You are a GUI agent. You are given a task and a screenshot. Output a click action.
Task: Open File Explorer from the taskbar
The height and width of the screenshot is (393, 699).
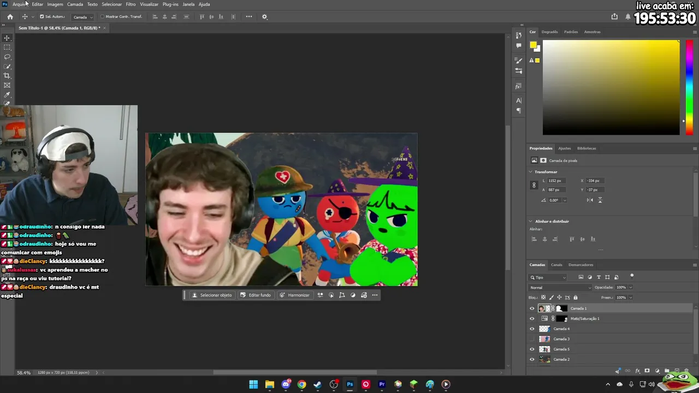point(269,384)
